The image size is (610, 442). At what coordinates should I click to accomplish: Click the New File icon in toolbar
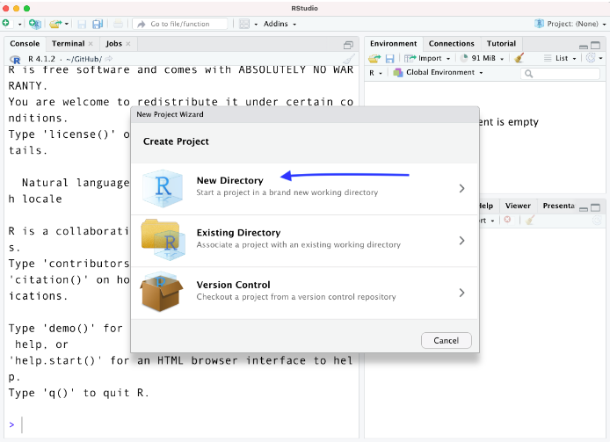pos(7,24)
